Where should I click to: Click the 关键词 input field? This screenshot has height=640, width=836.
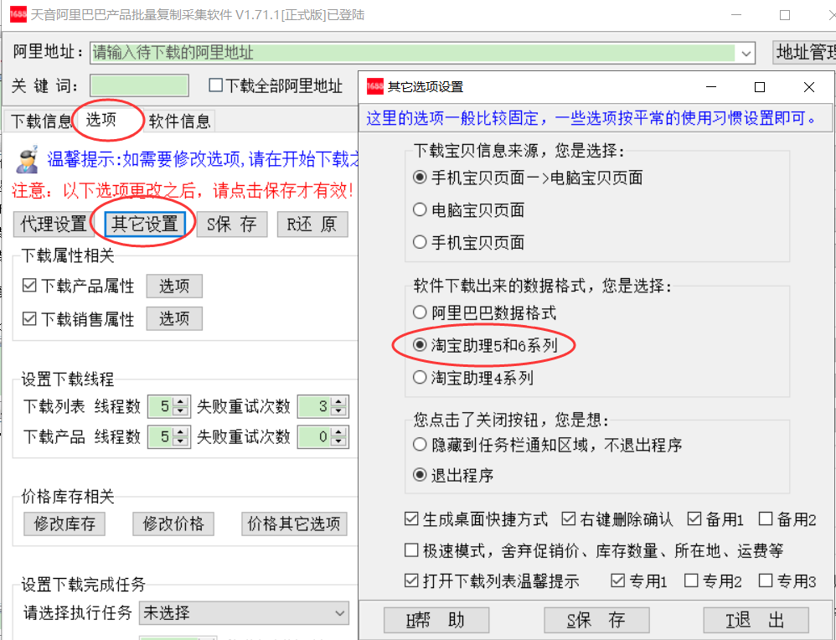pyautogui.click(x=139, y=85)
